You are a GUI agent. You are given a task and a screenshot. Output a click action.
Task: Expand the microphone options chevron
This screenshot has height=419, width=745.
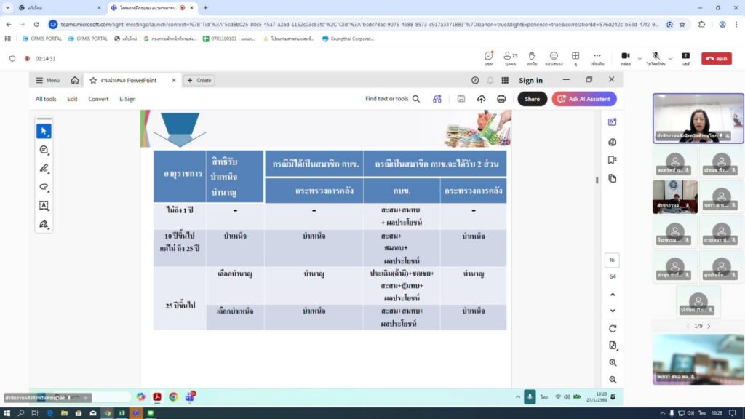pos(672,58)
